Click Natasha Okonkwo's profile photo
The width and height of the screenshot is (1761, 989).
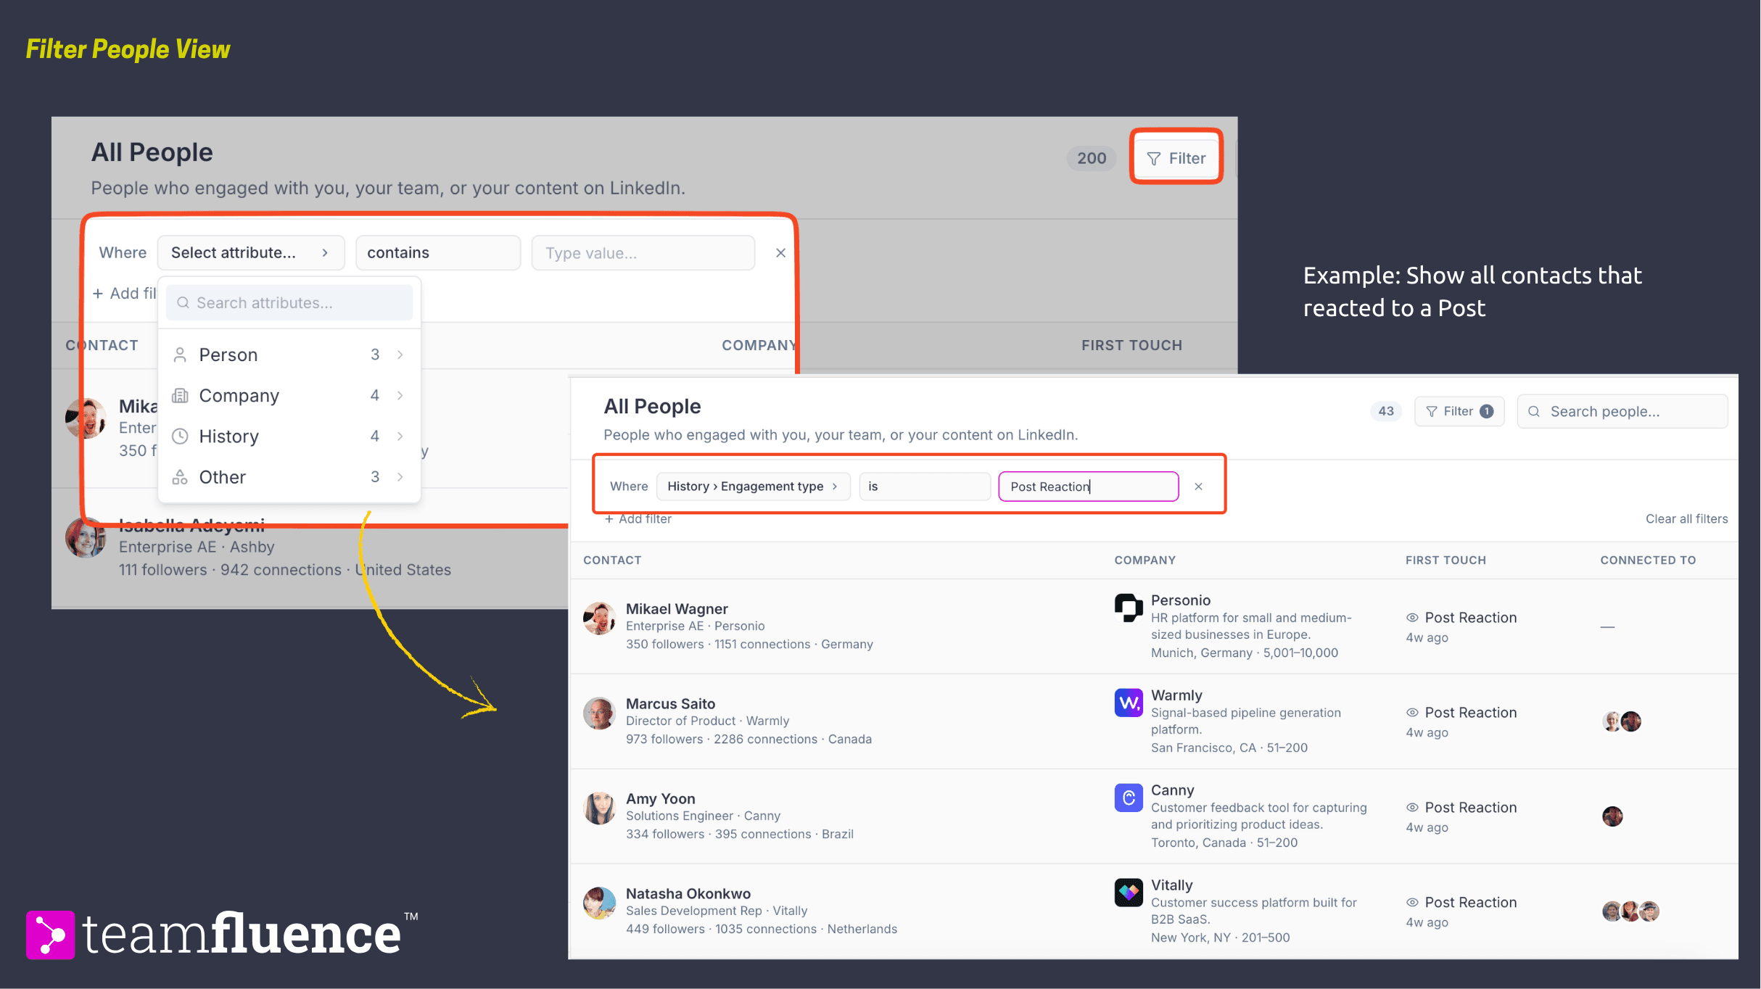(x=599, y=903)
